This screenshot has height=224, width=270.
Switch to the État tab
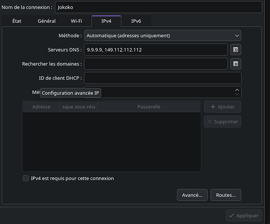click(x=17, y=21)
